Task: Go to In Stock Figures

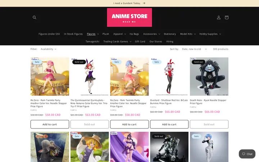Action: (73, 34)
